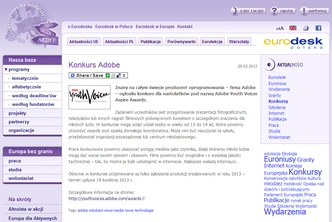332x222 pixels.
Task: Open 'Szkolenia' in Aktualności list
Action: (x=277, y=108)
